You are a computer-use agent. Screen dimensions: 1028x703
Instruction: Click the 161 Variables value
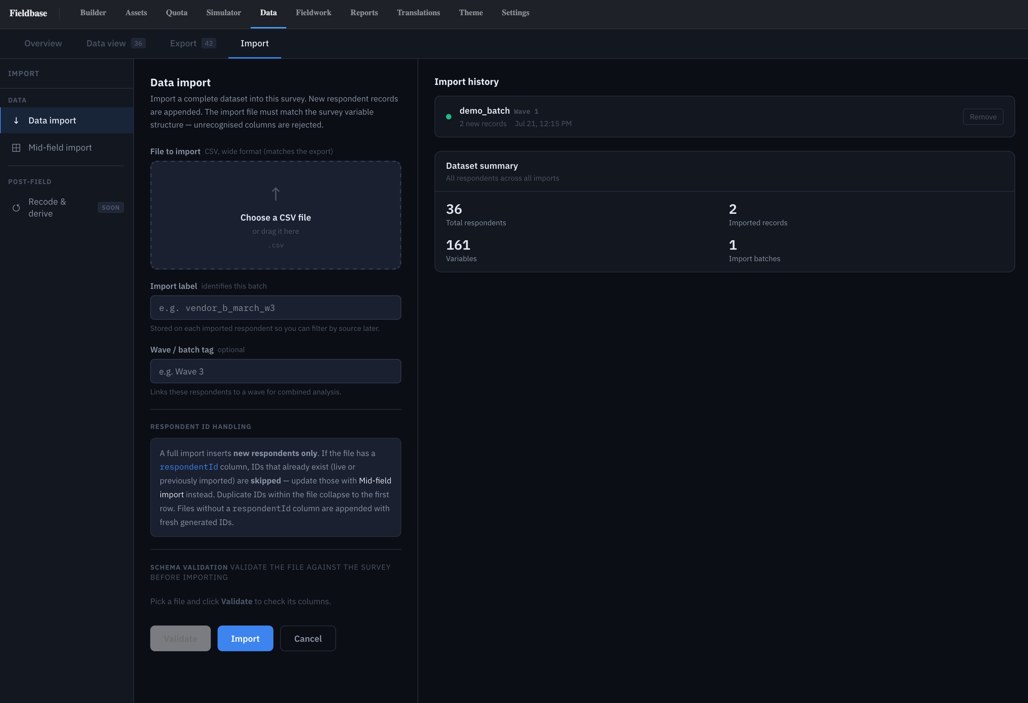458,245
